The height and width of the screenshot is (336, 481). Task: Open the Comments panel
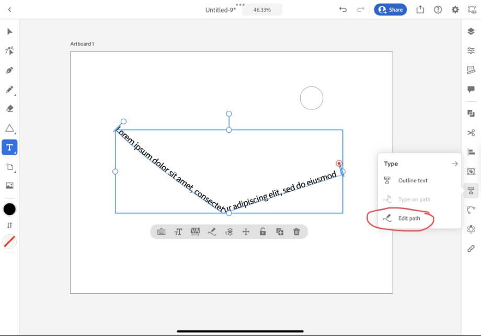point(471,89)
